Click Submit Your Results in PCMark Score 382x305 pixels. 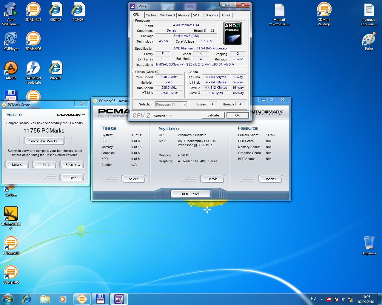pyautogui.click(x=45, y=141)
